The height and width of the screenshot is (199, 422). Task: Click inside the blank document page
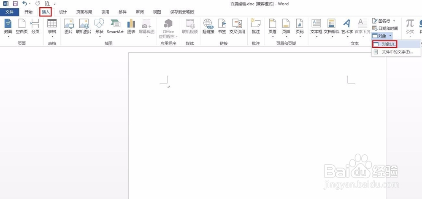pyautogui.click(x=257, y=126)
